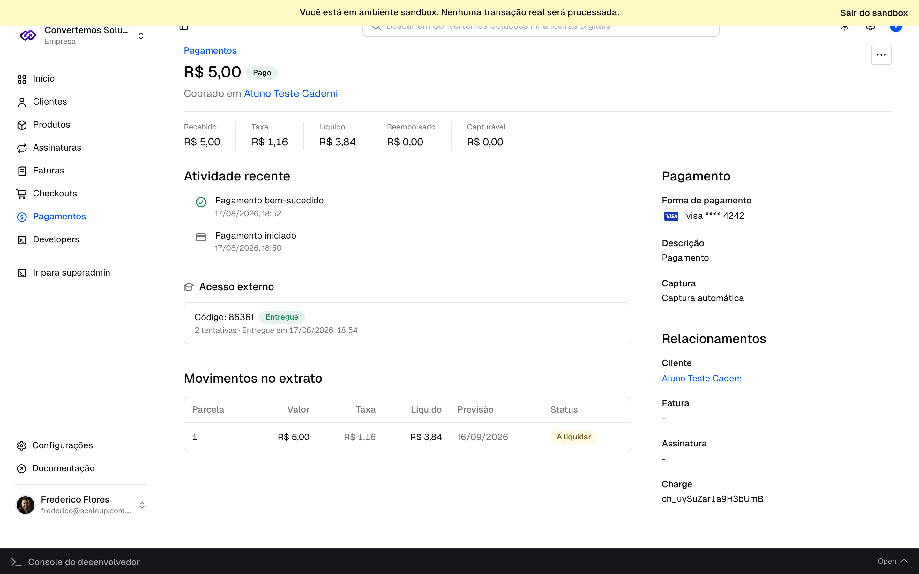The image size is (919, 574).
Task: Click the graduation cap Acesso externo icon
Action: (x=189, y=287)
